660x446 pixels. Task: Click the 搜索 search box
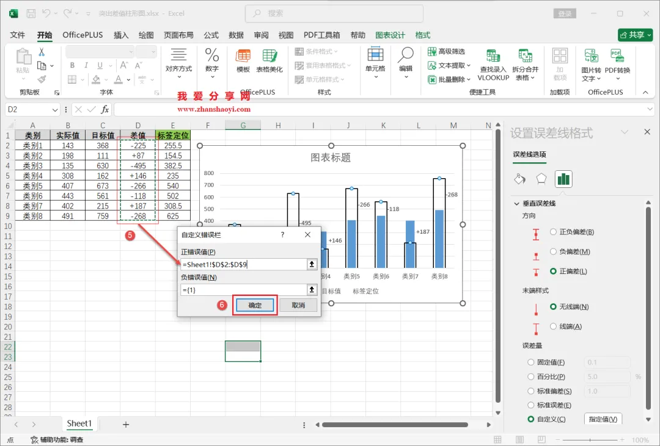(334, 13)
